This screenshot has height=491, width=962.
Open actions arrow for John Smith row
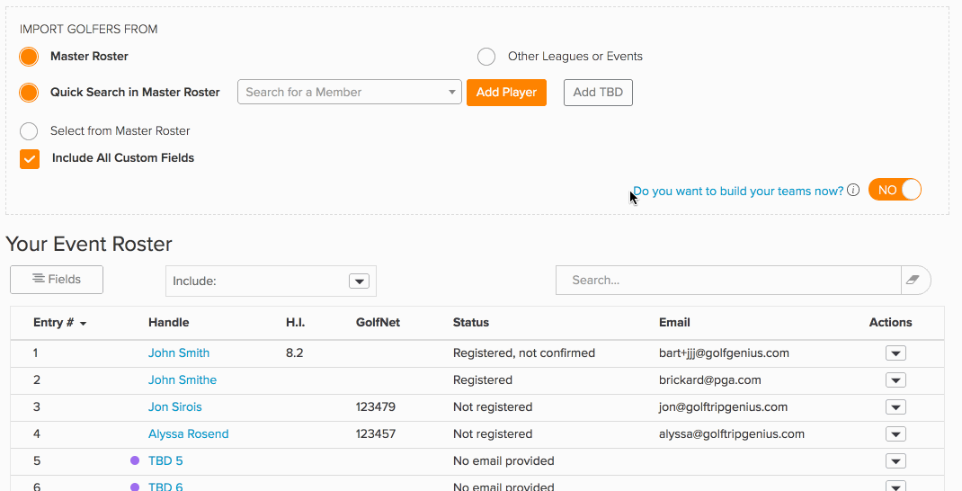(x=895, y=353)
